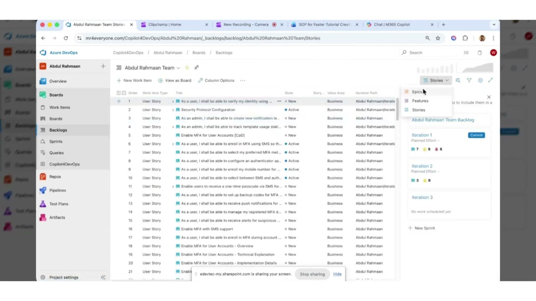The image size is (536, 301).
Task: Collapse all backlog rows with minus box
Action: (124, 93)
